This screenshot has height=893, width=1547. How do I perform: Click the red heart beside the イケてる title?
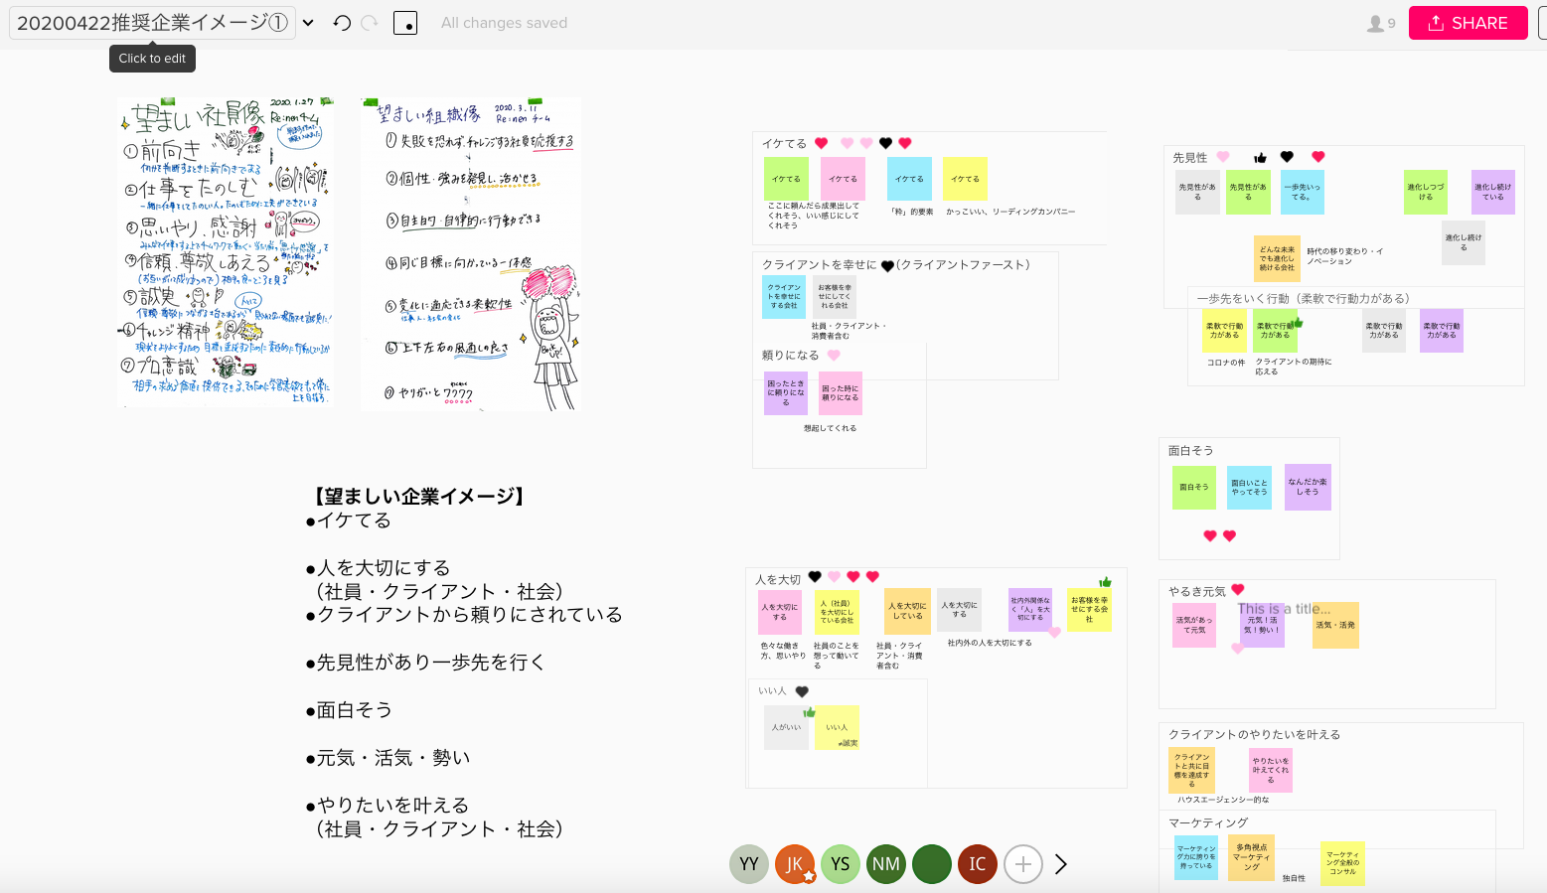(x=821, y=143)
